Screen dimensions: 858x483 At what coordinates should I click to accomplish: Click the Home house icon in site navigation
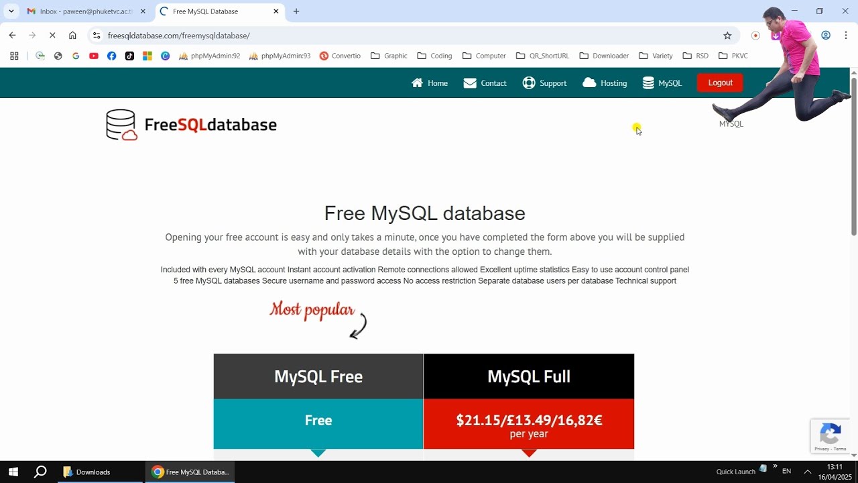[418, 83]
